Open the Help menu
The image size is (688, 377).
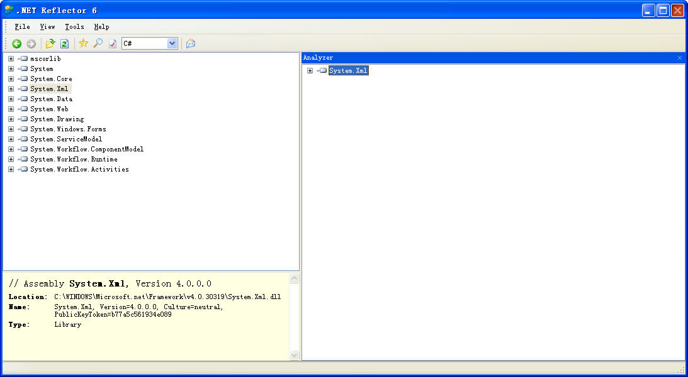101,27
